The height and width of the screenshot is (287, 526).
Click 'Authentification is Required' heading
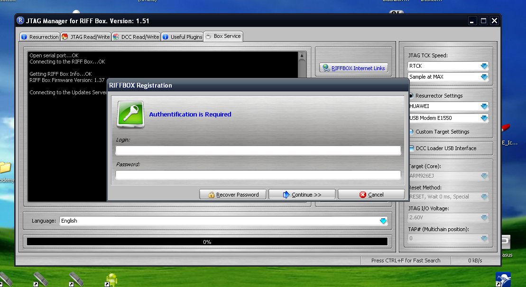click(x=190, y=114)
